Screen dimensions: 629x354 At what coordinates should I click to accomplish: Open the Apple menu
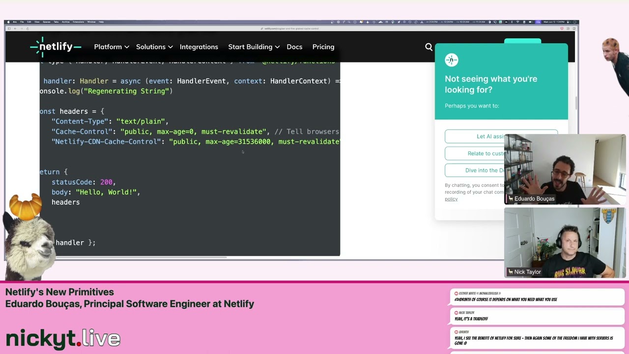(8, 22)
